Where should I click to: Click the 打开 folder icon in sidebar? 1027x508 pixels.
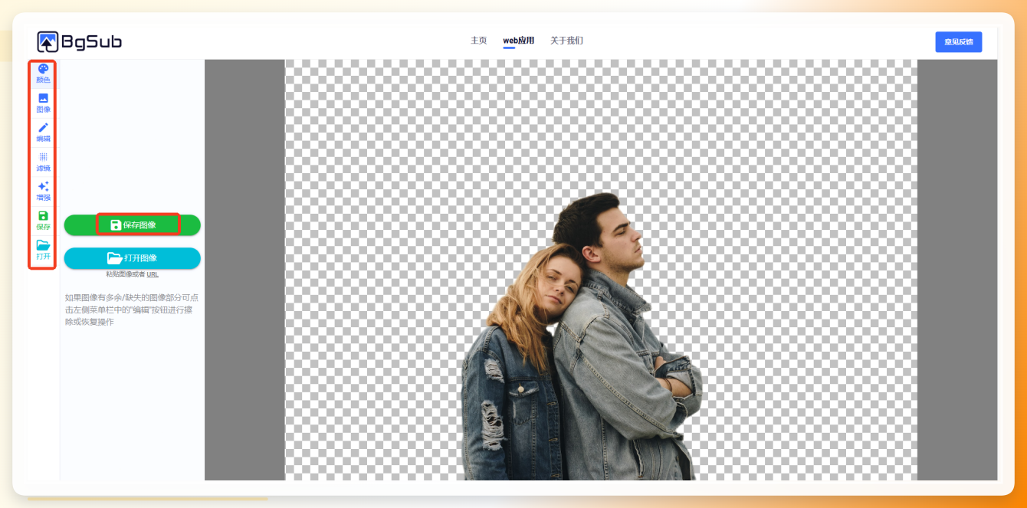43,250
